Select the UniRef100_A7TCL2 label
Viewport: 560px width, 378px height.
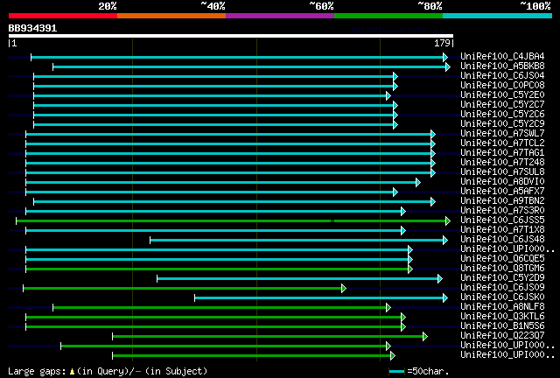(502, 143)
